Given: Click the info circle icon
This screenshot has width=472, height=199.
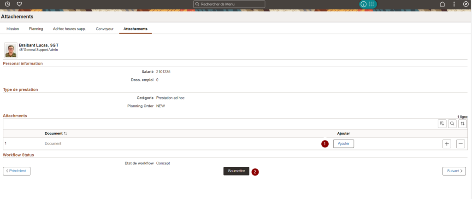Looking at the screenshot, I should tap(364, 4).
